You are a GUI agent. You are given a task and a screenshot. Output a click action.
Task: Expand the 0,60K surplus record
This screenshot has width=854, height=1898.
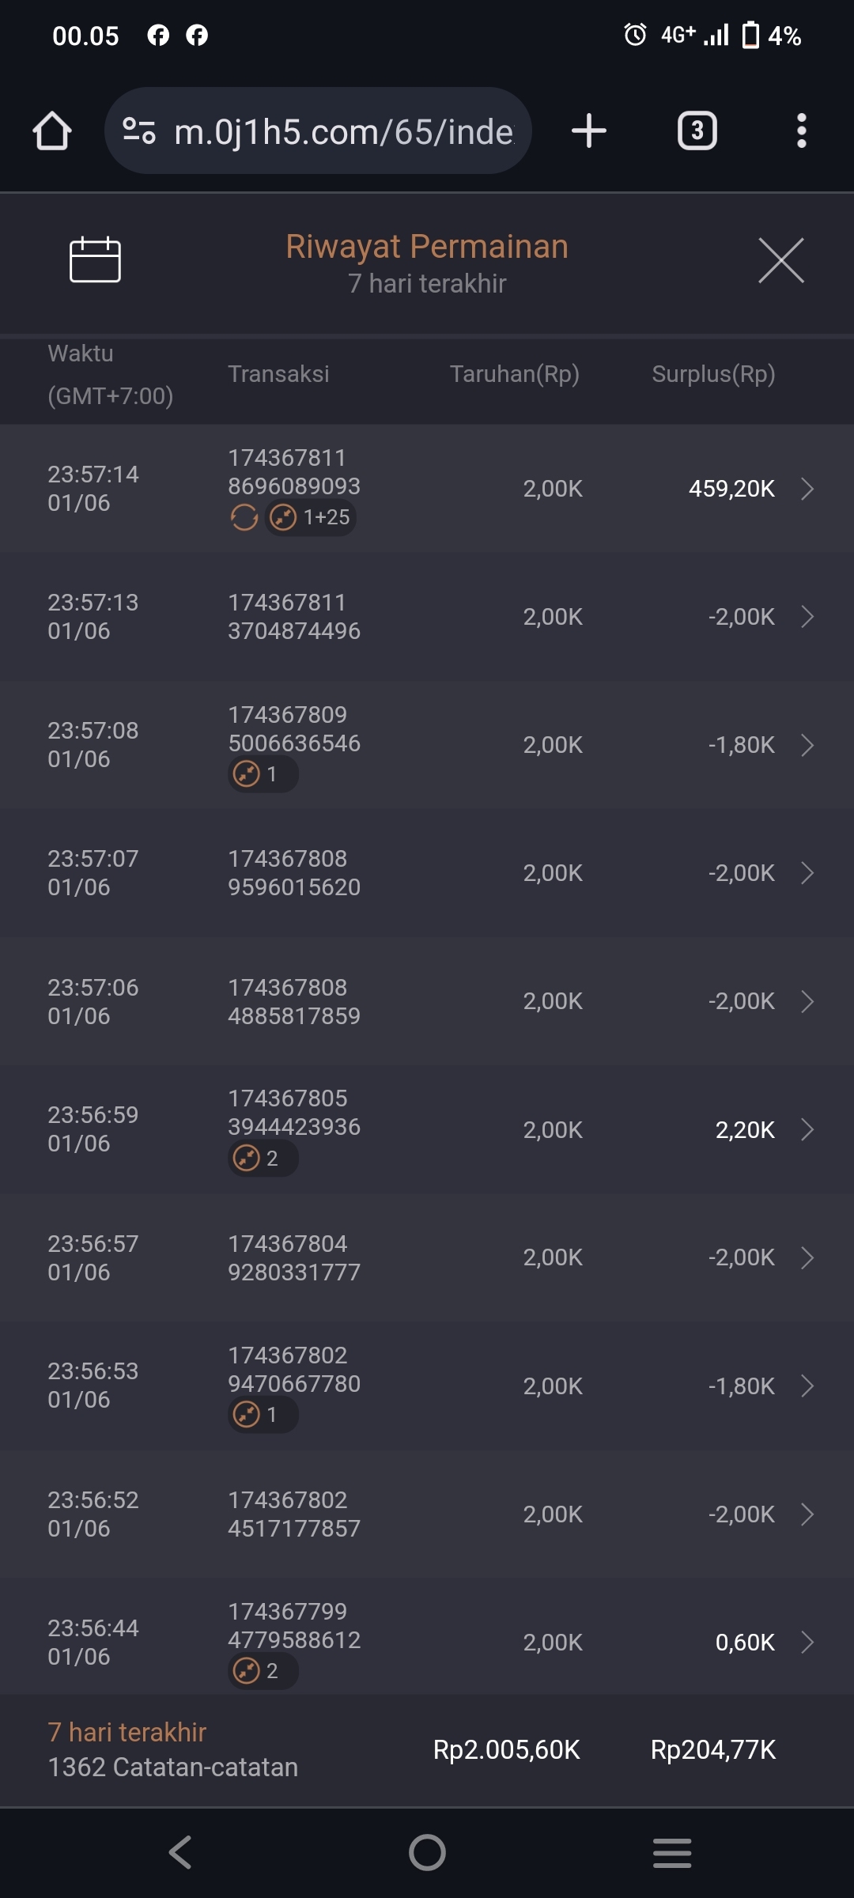click(x=807, y=1643)
